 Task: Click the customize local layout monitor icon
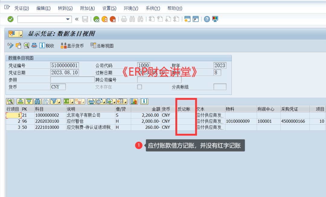click(215, 19)
